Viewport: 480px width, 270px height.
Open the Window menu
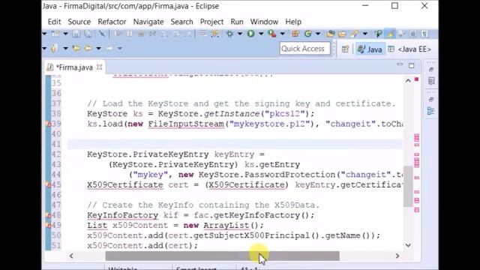coord(264,22)
